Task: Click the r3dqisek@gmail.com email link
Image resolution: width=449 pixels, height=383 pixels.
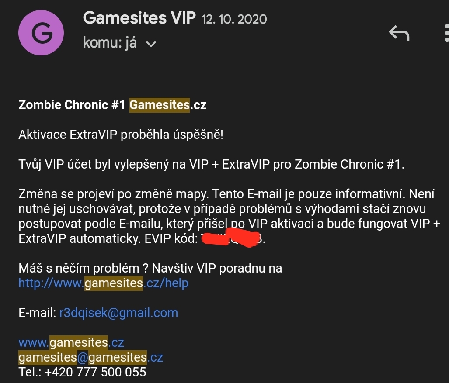Action: point(118,313)
